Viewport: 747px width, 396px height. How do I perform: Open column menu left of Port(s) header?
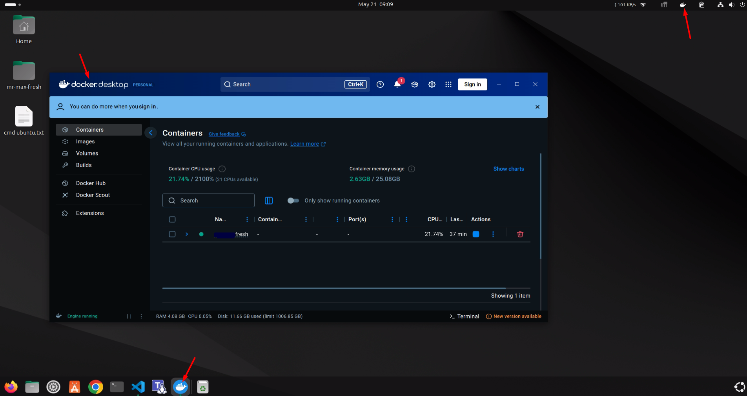click(337, 219)
